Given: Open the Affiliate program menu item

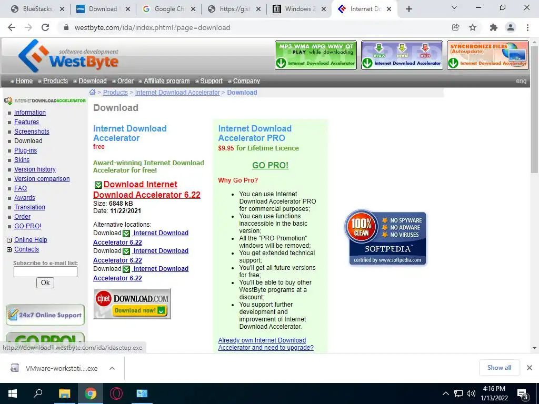Looking at the screenshot, I should click(167, 80).
